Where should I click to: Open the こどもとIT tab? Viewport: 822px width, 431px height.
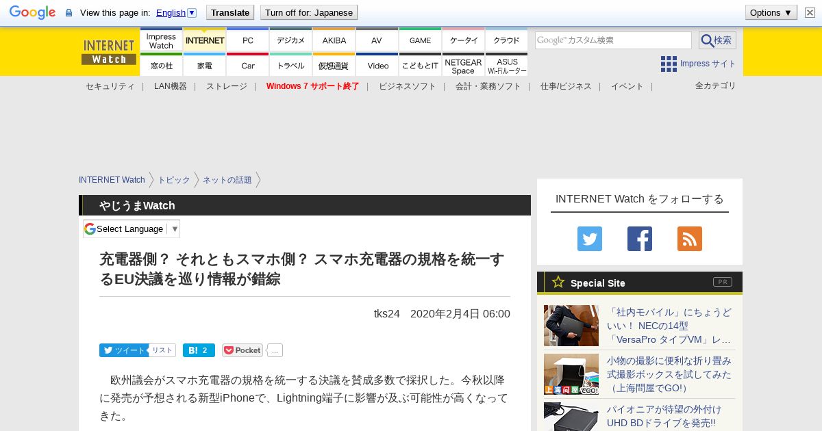point(420,65)
